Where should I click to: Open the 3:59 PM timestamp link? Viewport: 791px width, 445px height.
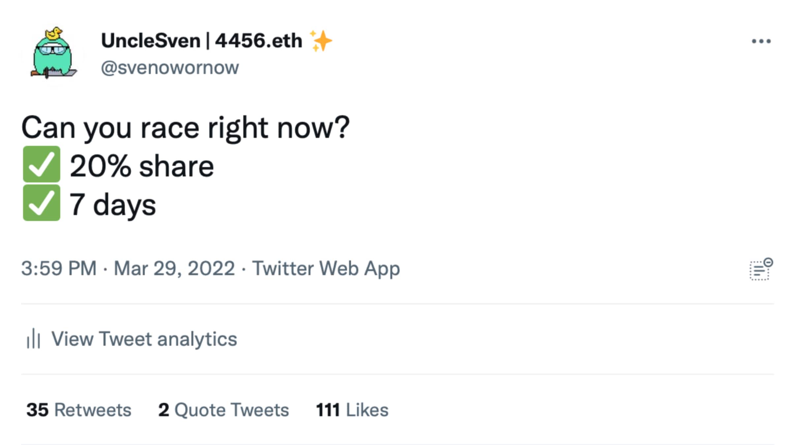pos(59,268)
